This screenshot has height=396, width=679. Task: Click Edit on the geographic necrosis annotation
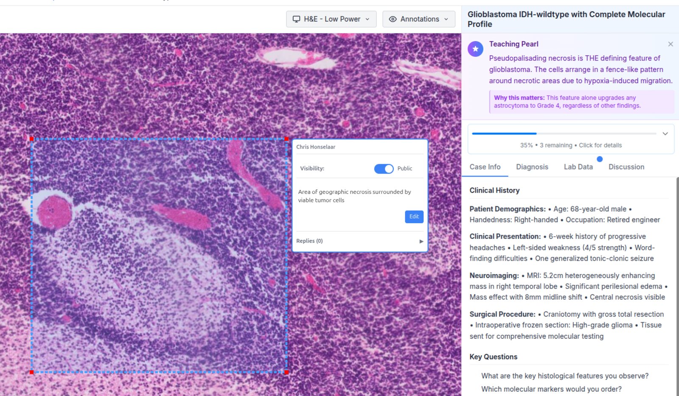(414, 217)
